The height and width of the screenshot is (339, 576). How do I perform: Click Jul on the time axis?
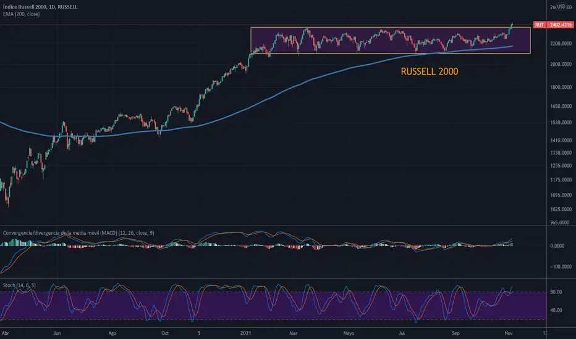pos(402,333)
